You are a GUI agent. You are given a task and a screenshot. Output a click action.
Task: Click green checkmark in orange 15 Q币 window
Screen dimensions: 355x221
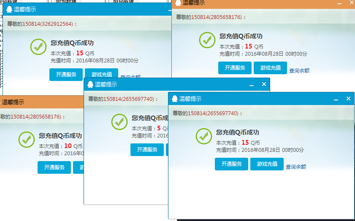pyautogui.click(x=207, y=40)
